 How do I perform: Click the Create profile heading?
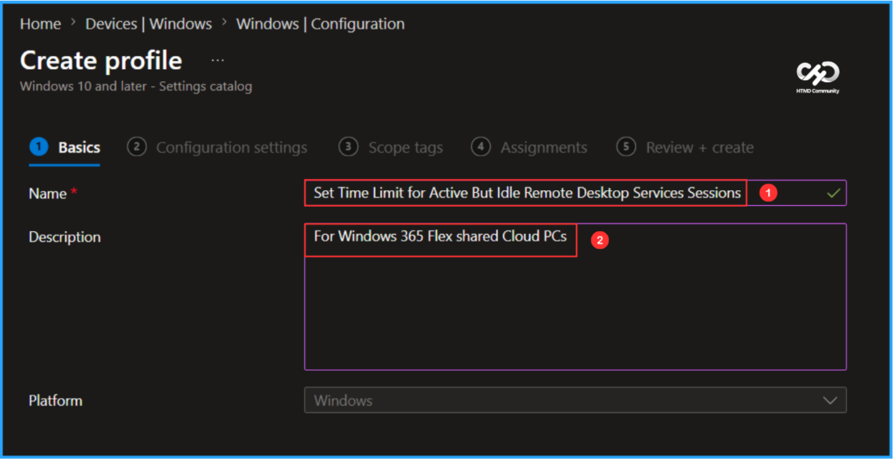(101, 60)
